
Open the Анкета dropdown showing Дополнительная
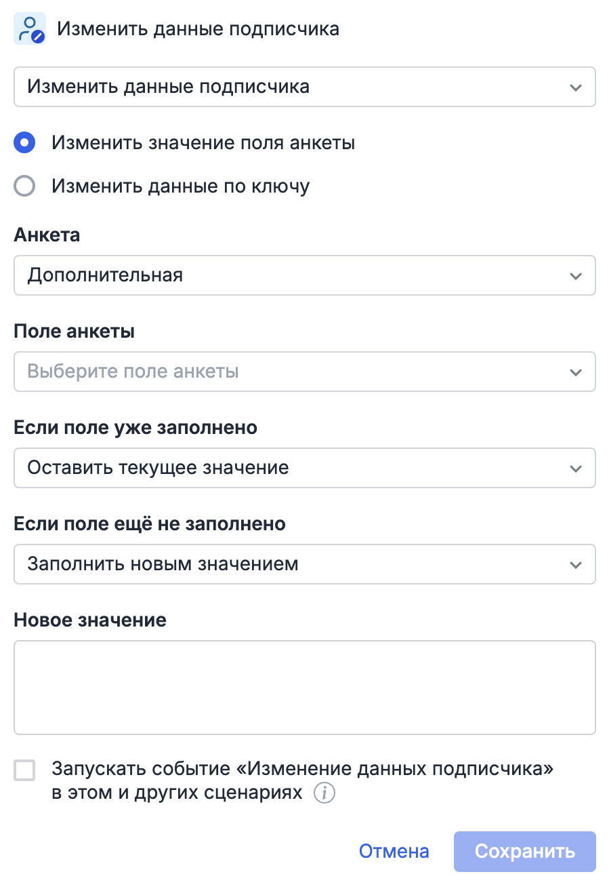[303, 275]
